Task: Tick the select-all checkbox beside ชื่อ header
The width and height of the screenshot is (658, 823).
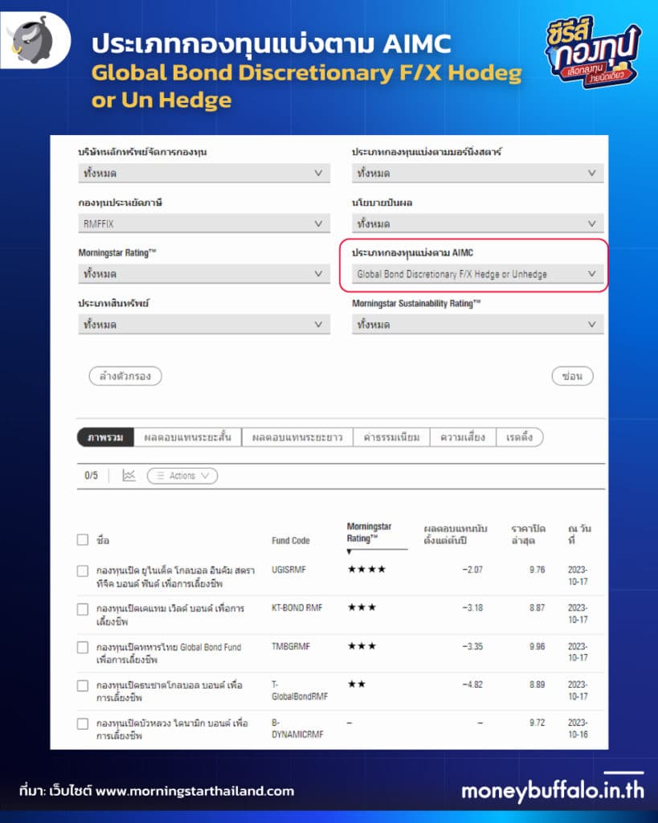Action: tap(83, 540)
